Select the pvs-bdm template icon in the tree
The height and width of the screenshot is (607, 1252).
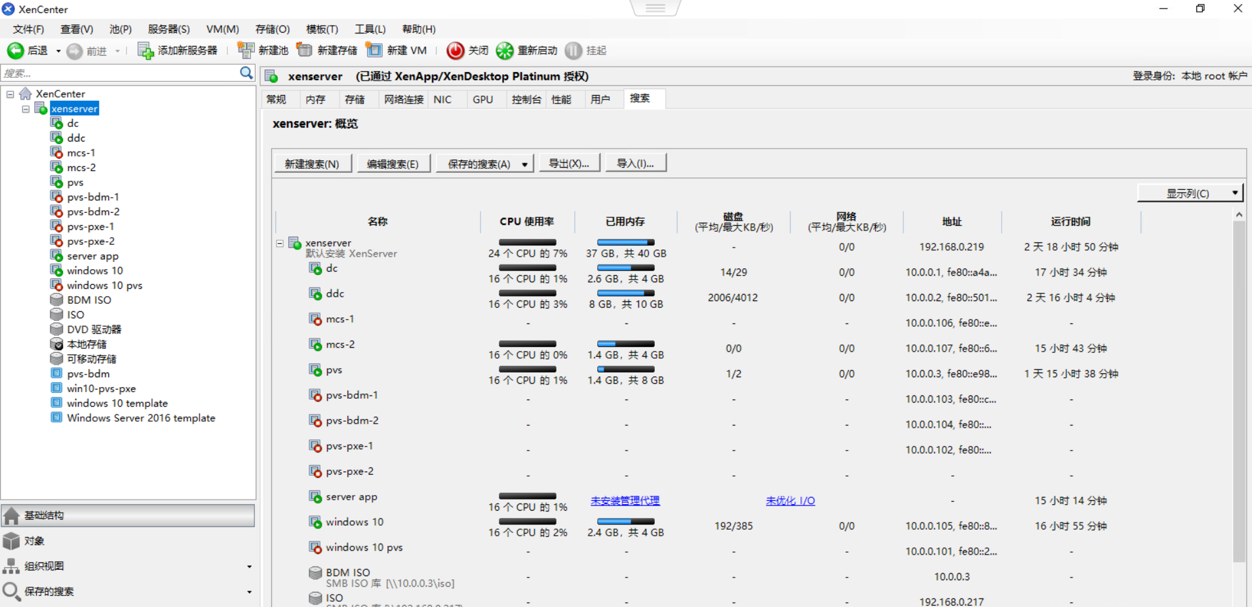click(57, 373)
